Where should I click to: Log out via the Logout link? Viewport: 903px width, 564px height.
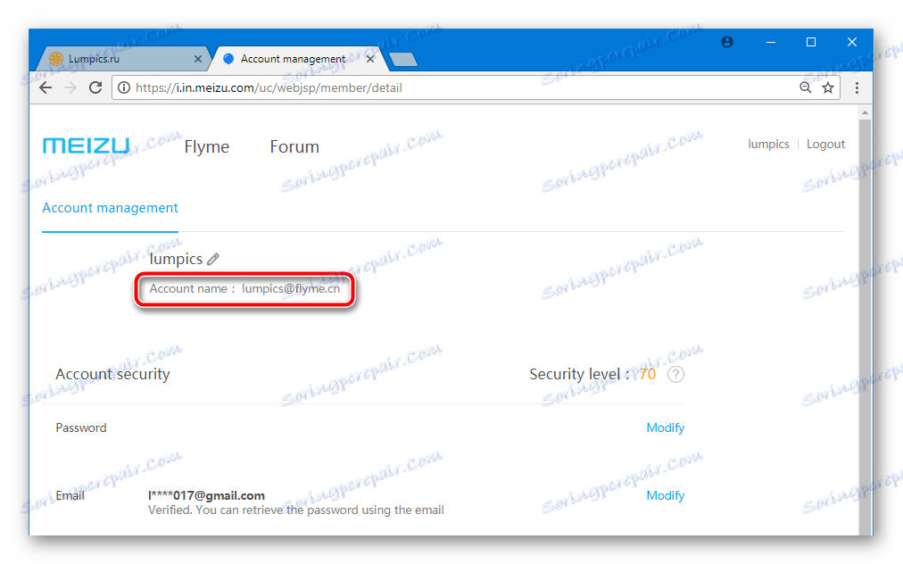tap(826, 144)
